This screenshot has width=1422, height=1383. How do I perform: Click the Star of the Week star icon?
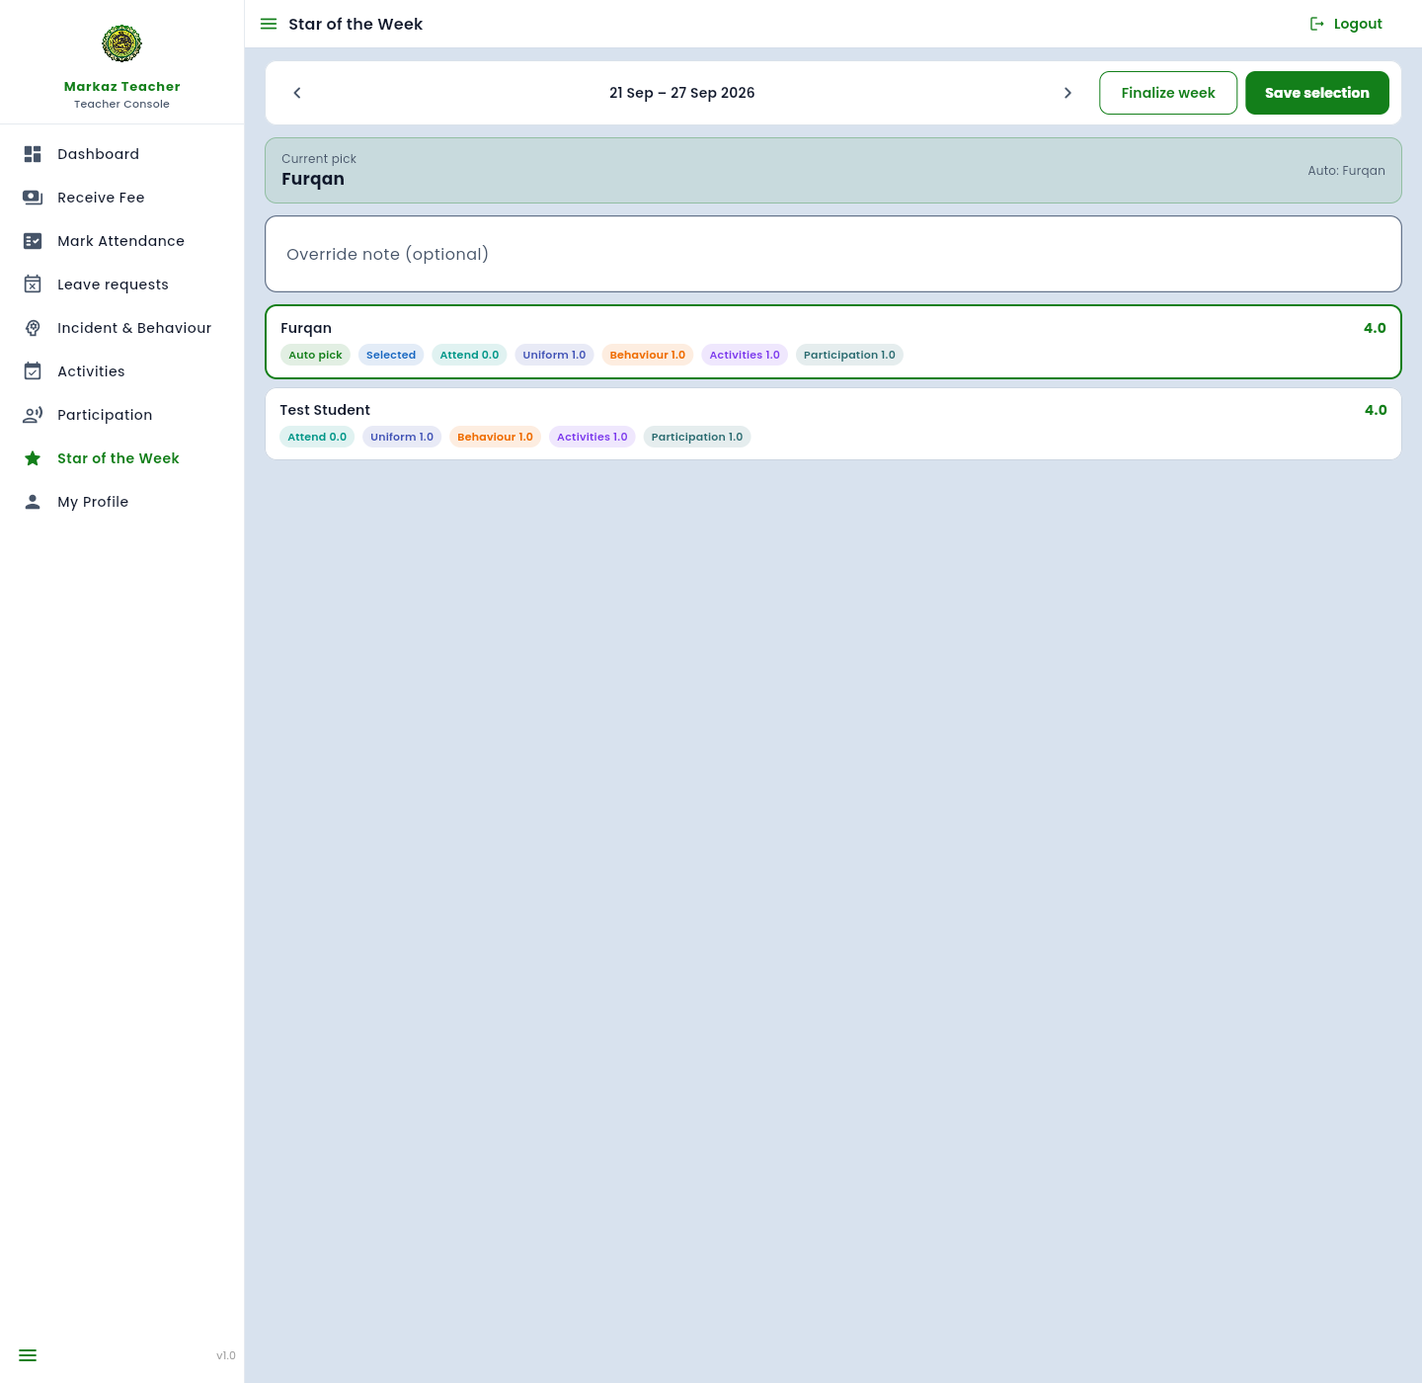pyautogui.click(x=33, y=458)
